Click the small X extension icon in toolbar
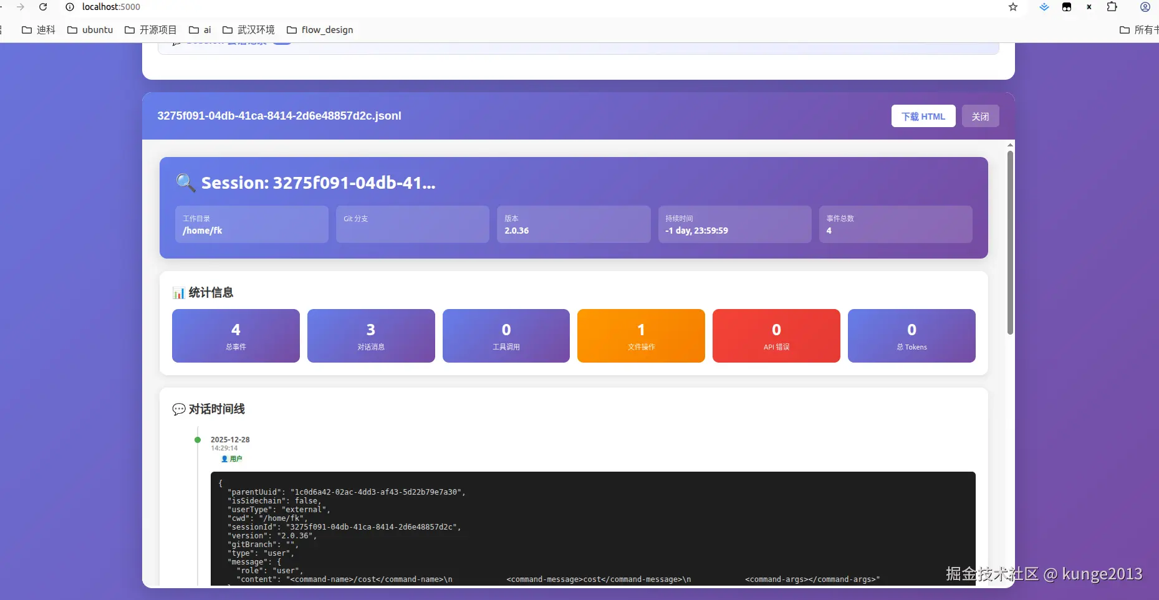The image size is (1159, 600). (1089, 7)
